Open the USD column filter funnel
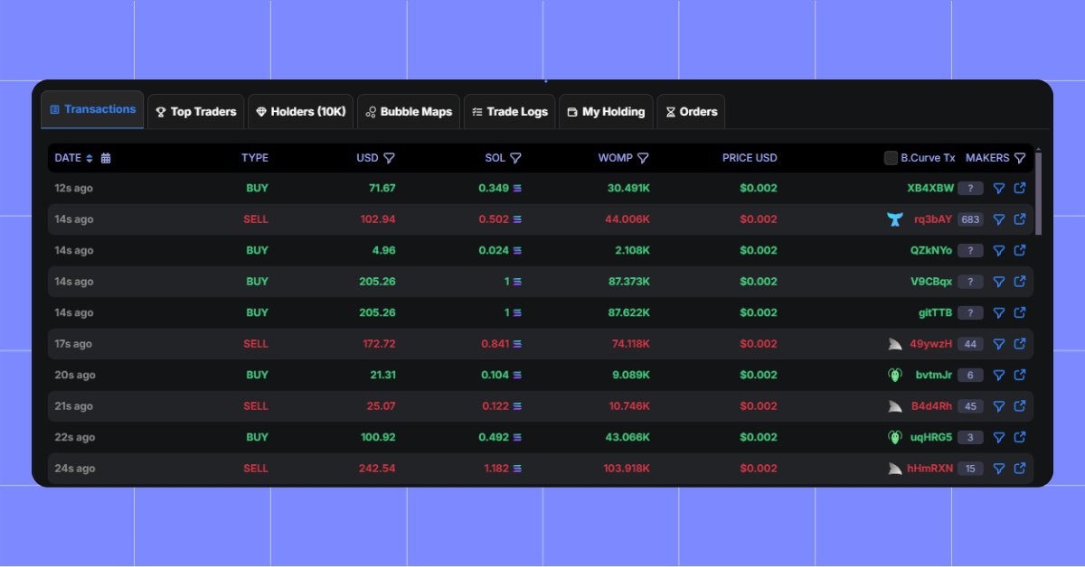 click(x=389, y=157)
